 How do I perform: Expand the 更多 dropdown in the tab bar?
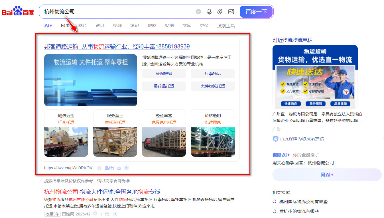(x=204, y=25)
